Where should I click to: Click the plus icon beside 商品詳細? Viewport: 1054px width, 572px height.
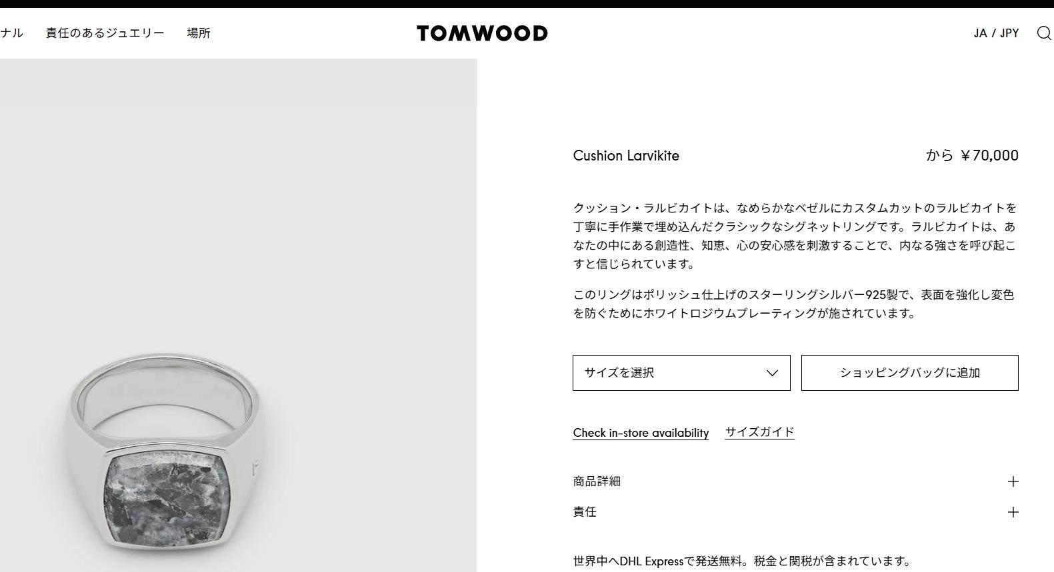(x=1013, y=481)
